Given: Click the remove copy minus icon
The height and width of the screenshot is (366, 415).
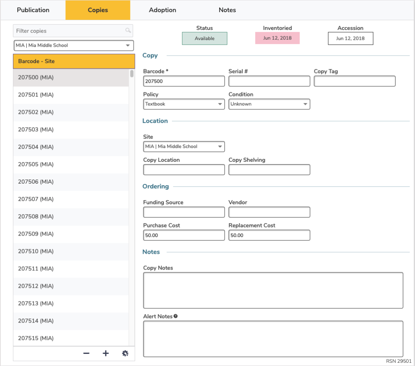Looking at the screenshot, I should (86, 353).
